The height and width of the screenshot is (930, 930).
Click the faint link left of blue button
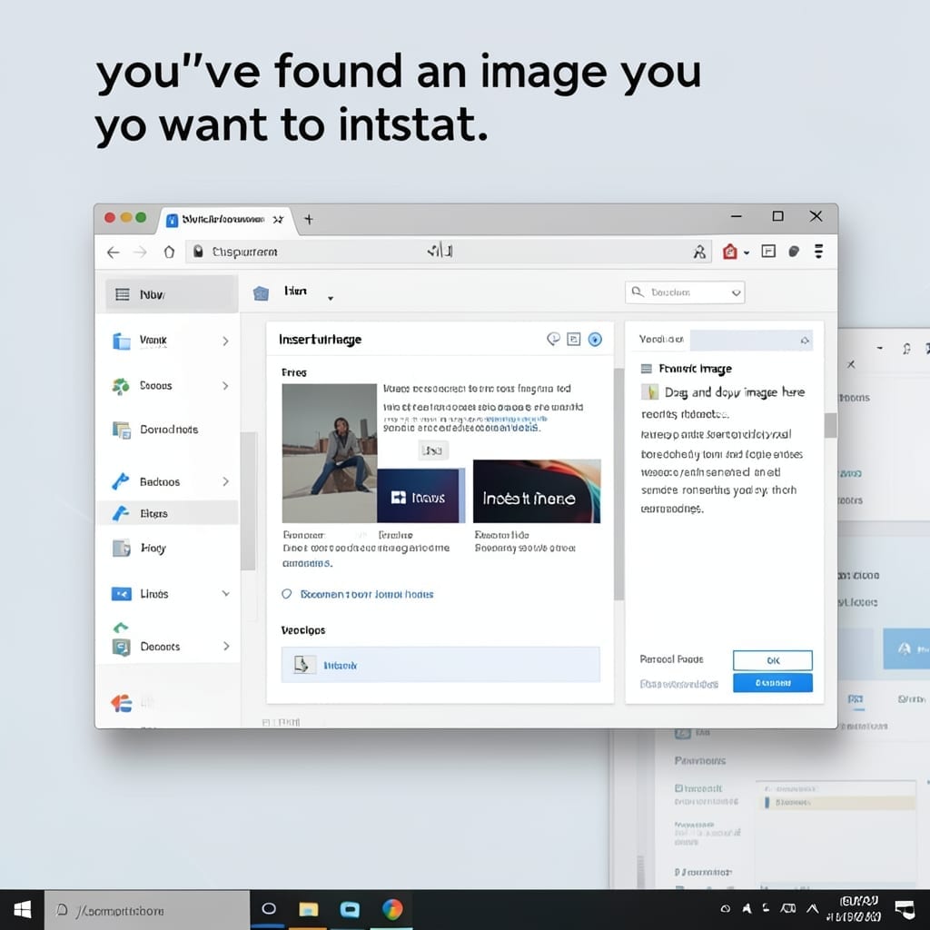coord(679,684)
